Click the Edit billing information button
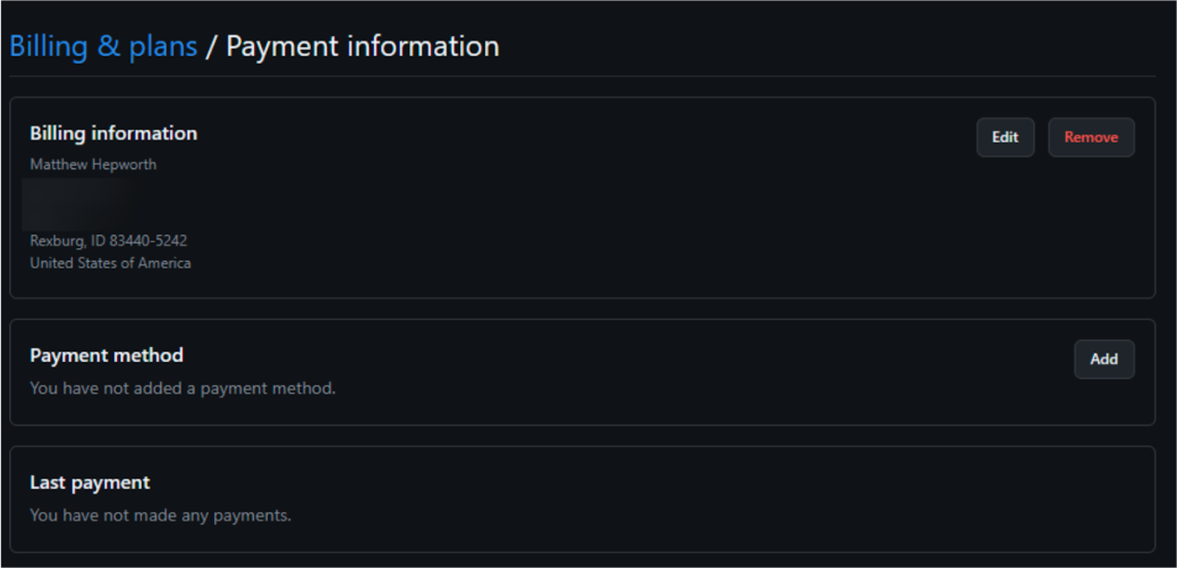This screenshot has height=568, width=1177. point(1005,138)
